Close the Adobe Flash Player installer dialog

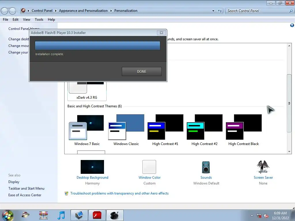(x=161, y=33)
